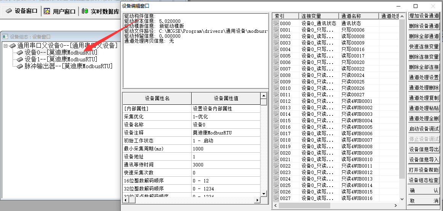
Task: Click the channel icon for row 0009
Action: [276, 82]
